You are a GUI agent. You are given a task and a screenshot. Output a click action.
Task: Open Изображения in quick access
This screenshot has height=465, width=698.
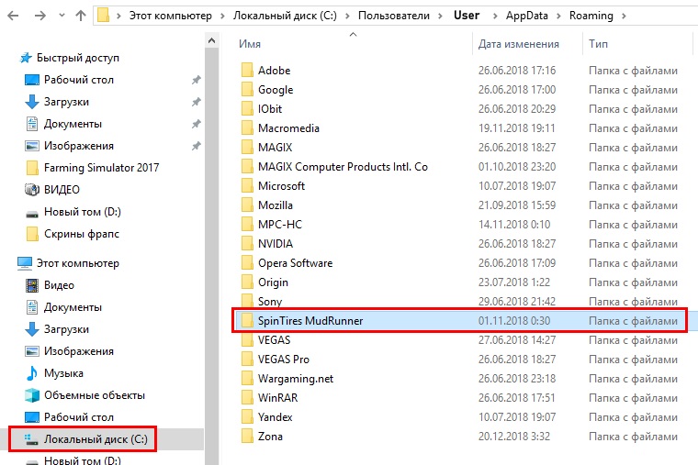(x=79, y=146)
